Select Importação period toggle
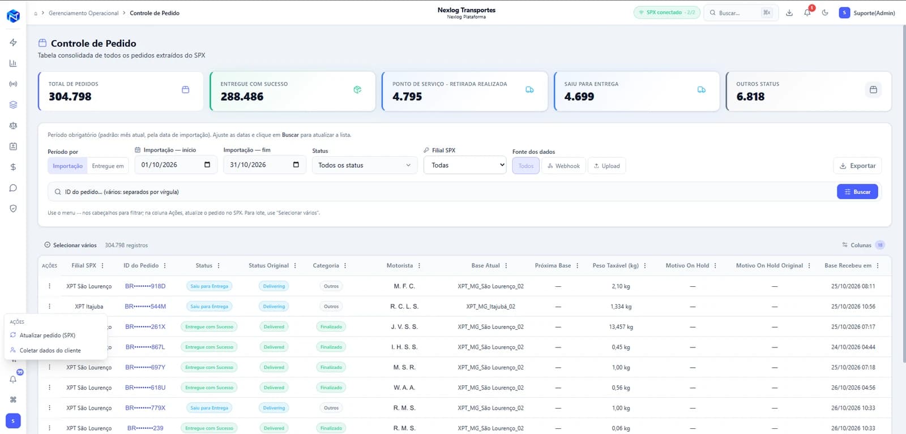Viewport: 906px width, 434px height. pyautogui.click(x=67, y=166)
